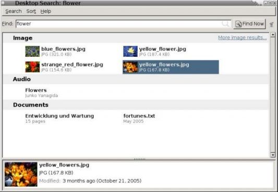This screenshot has height=192, width=278.
Task: Select the Entwicklung und Wartung document
Action: pos(59,116)
